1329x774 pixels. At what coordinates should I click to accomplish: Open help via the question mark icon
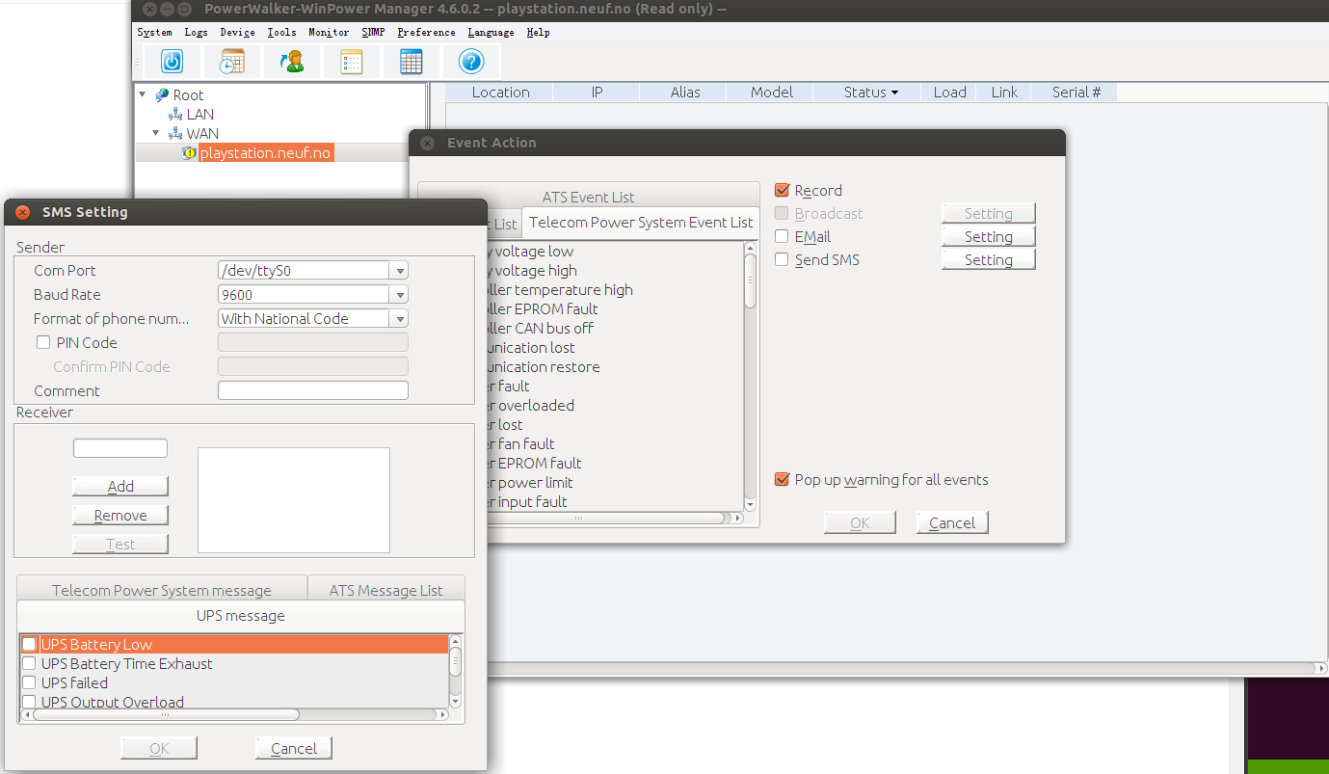point(470,62)
